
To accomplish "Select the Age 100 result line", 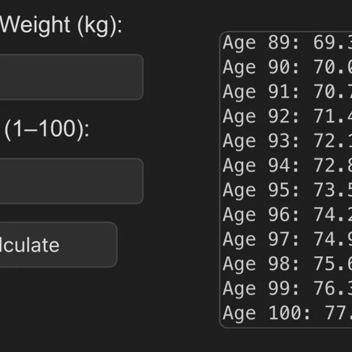I will click(286, 313).
